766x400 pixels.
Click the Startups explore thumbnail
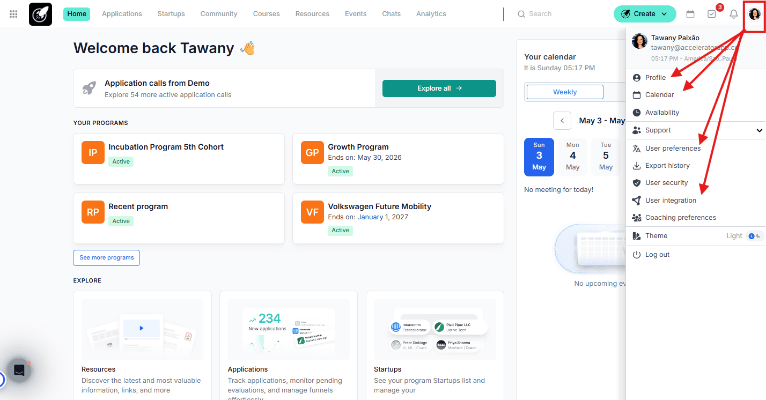coord(435,329)
